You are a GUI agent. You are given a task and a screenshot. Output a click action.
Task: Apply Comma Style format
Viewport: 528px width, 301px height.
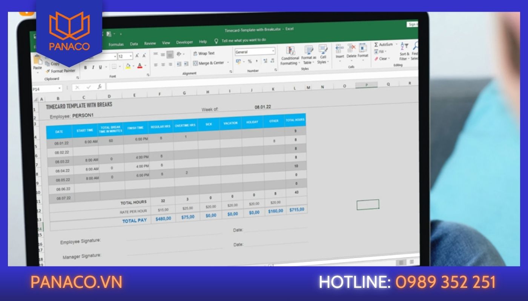[256, 61]
